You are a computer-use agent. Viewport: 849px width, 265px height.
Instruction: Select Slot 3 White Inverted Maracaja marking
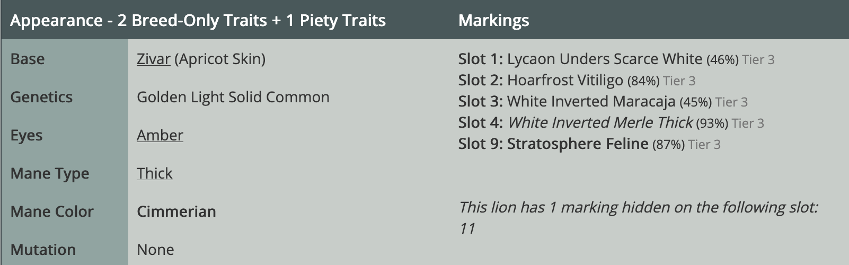click(x=591, y=101)
